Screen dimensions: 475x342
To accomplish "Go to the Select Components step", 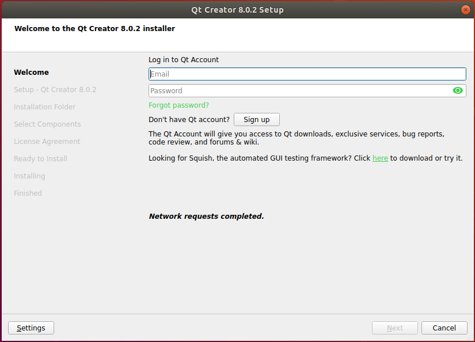I will click(x=47, y=124).
